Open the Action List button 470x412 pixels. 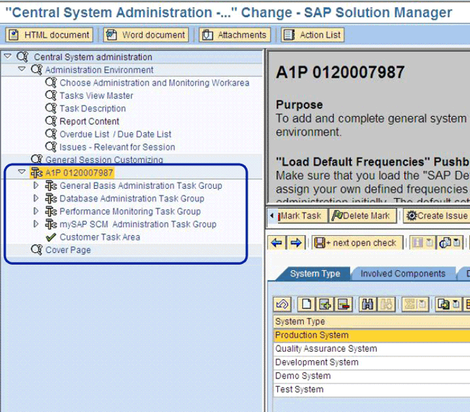pos(312,35)
